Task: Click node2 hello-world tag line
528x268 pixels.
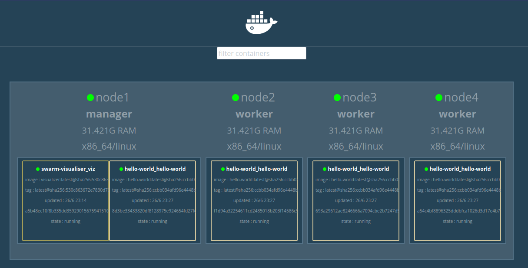Action: pyautogui.click(x=256, y=190)
